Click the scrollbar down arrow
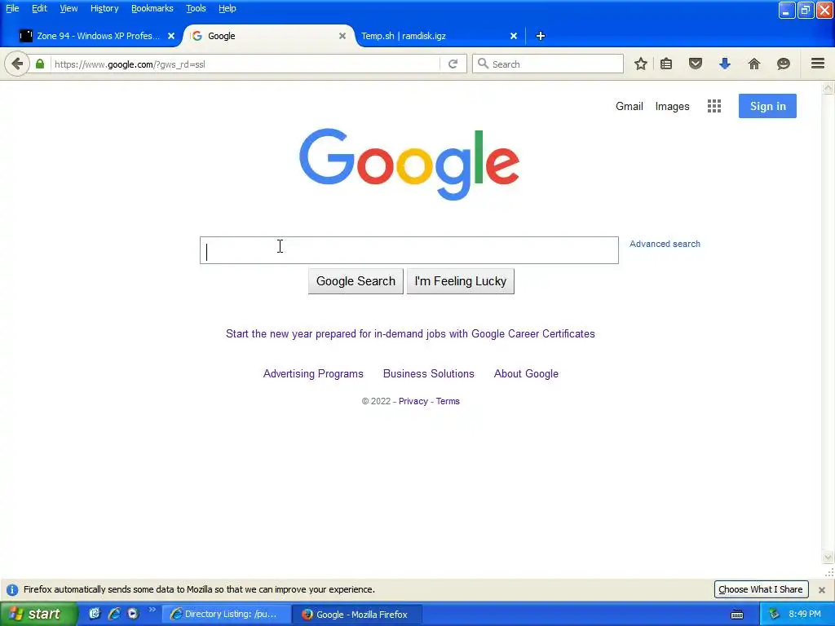The height and width of the screenshot is (626, 835). [x=828, y=558]
